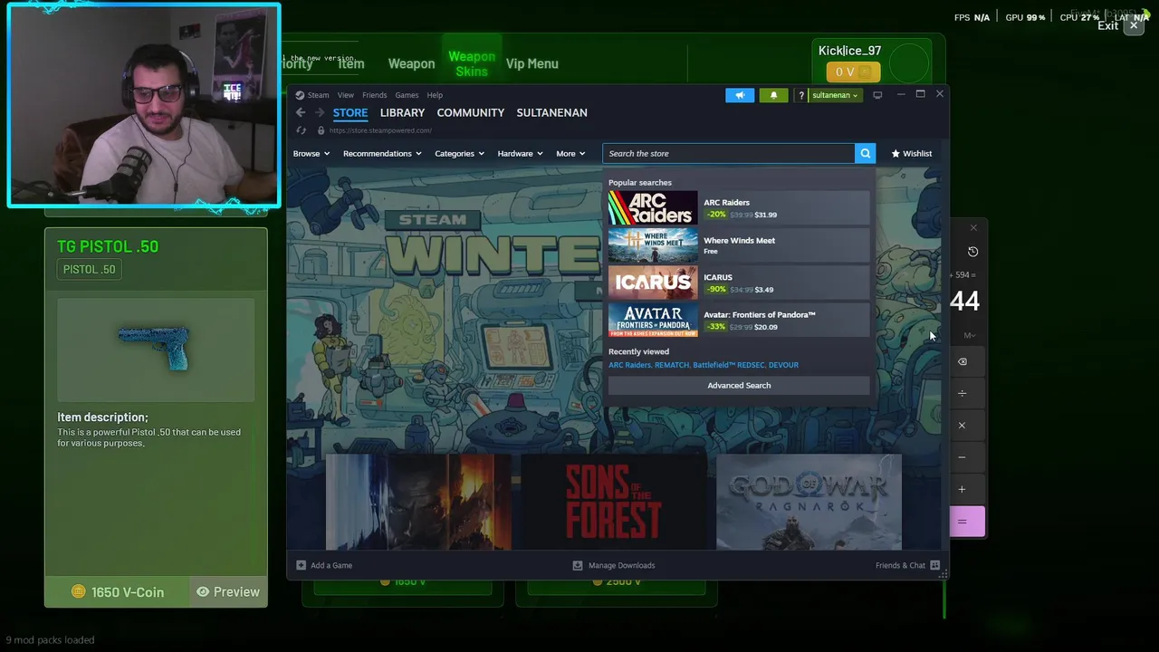Reload the Steam store page

301,130
